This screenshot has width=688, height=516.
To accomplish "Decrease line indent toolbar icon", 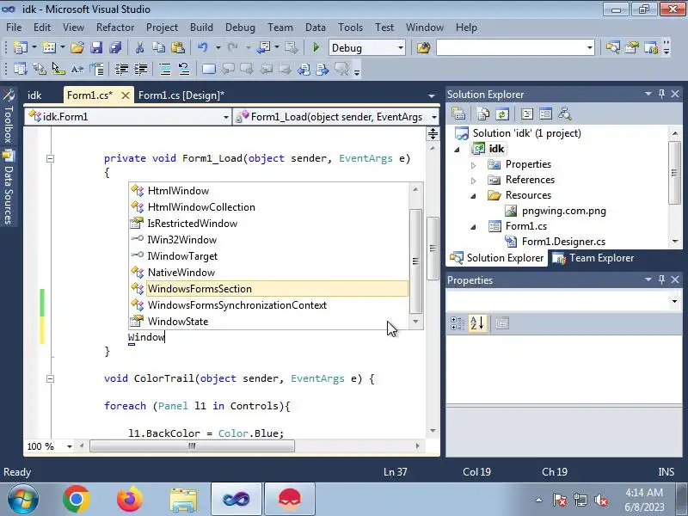I will tap(121, 69).
